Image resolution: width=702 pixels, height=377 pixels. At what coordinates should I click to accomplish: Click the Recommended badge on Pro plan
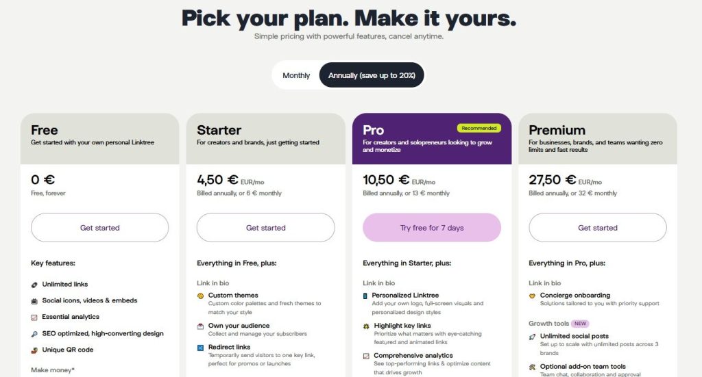479,128
